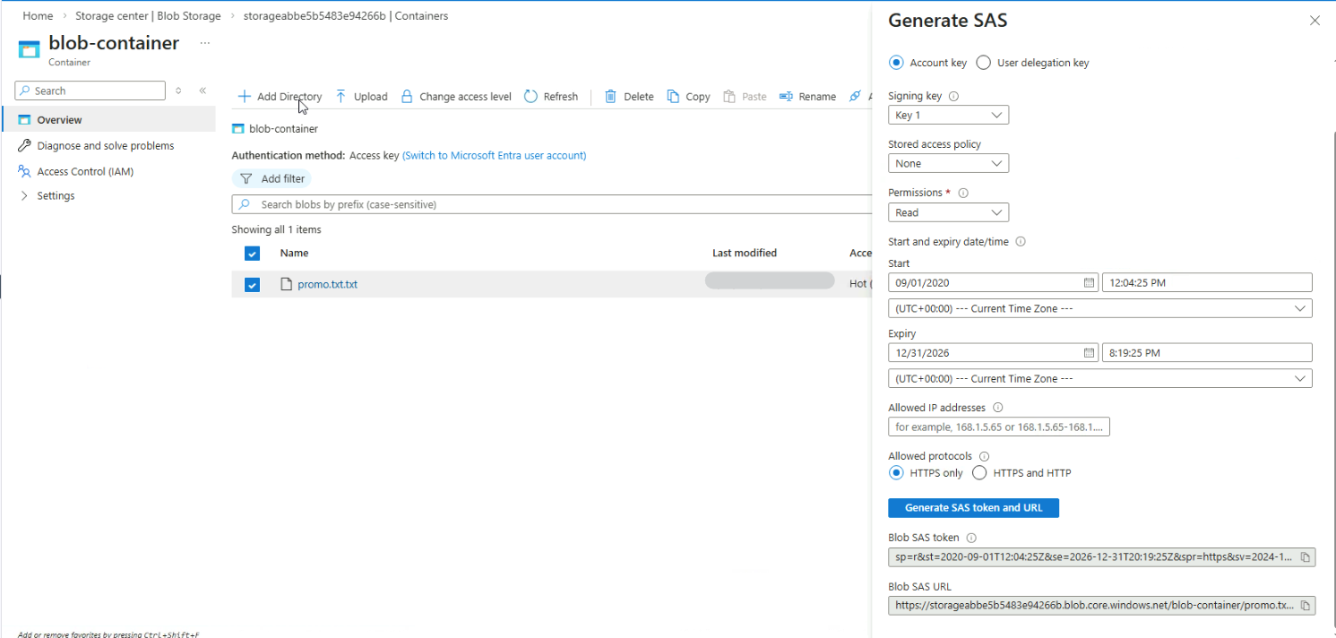
Task: Open the Start date calendar picker
Action: point(1089,282)
